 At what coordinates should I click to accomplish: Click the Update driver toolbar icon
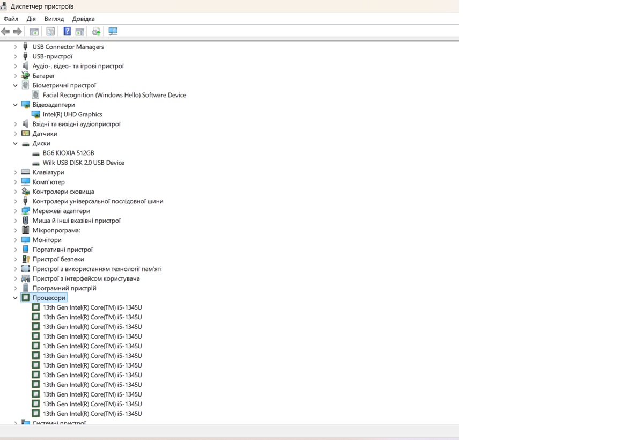(96, 32)
